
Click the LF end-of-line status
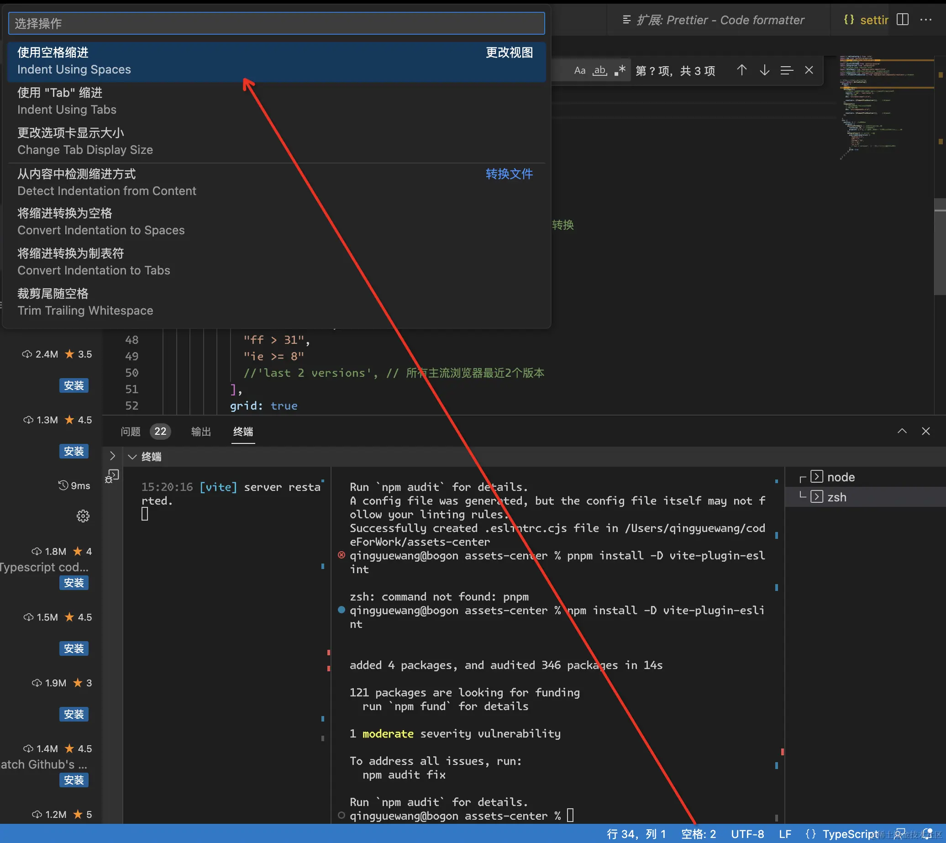(x=785, y=834)
